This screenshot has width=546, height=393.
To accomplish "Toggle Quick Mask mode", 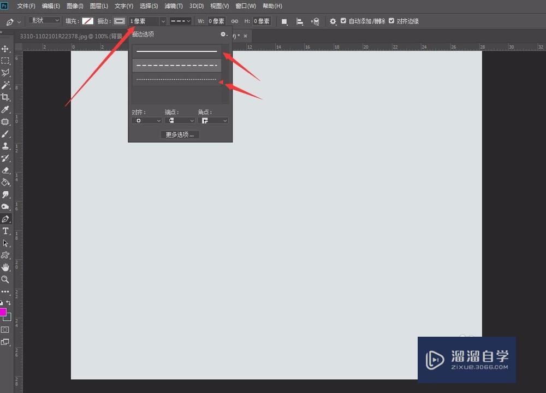I will [5, 330].
